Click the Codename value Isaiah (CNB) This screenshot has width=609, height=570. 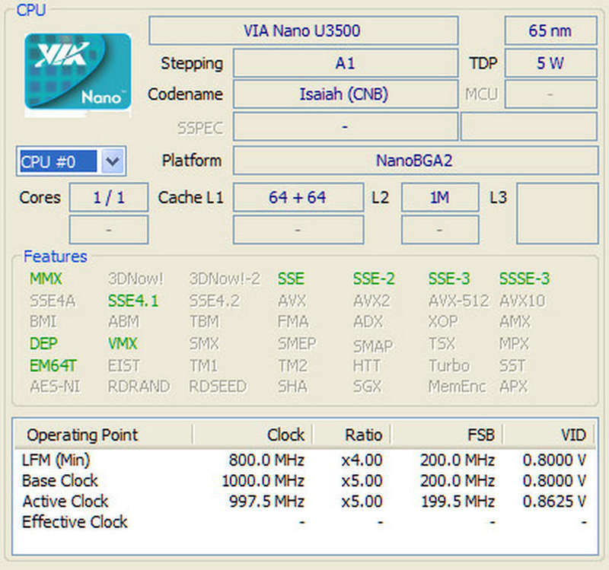point(346,94)
